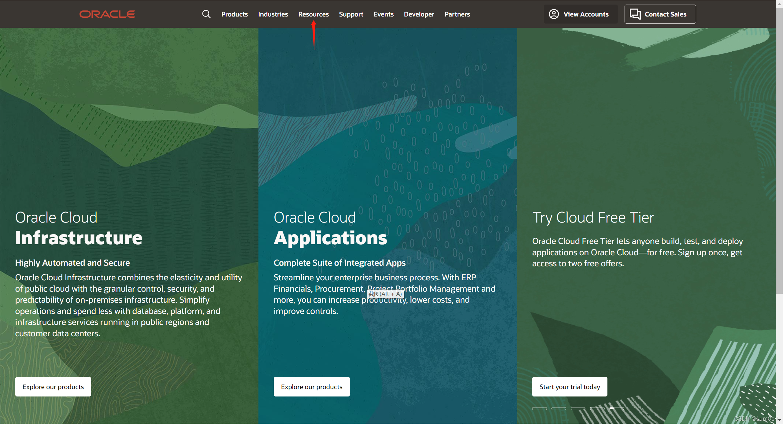Expand the Industries menu
783x424 pixels.
pos(273,14)
